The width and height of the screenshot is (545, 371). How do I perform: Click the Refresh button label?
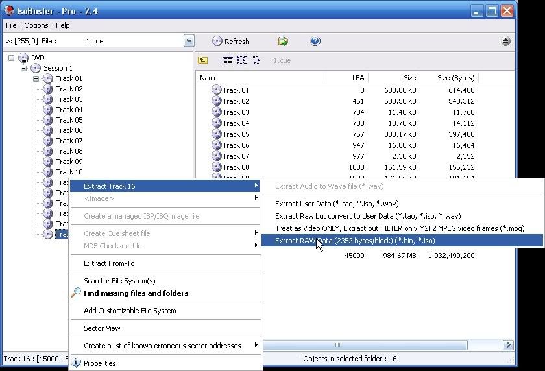[237, 42]
